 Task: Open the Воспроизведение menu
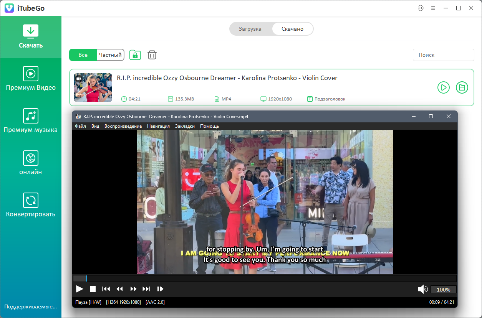coord(123,126)
